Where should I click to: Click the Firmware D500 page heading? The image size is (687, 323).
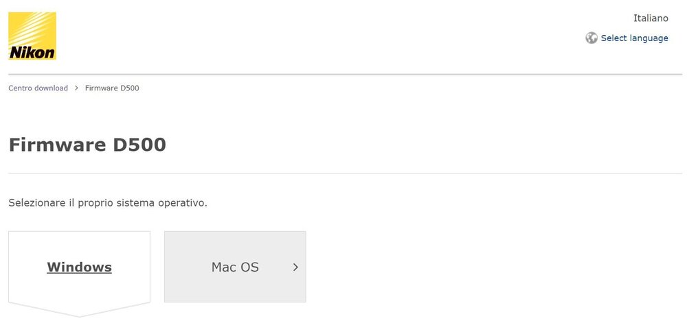point(87,145)
